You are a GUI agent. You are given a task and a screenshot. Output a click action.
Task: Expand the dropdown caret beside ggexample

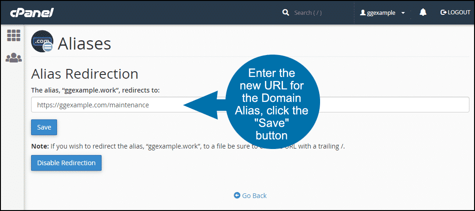point(403,13)
